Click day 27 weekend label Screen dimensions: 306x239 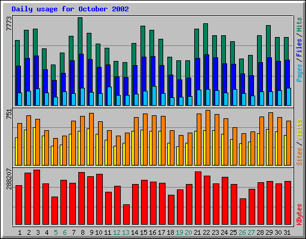pos(251,232)
